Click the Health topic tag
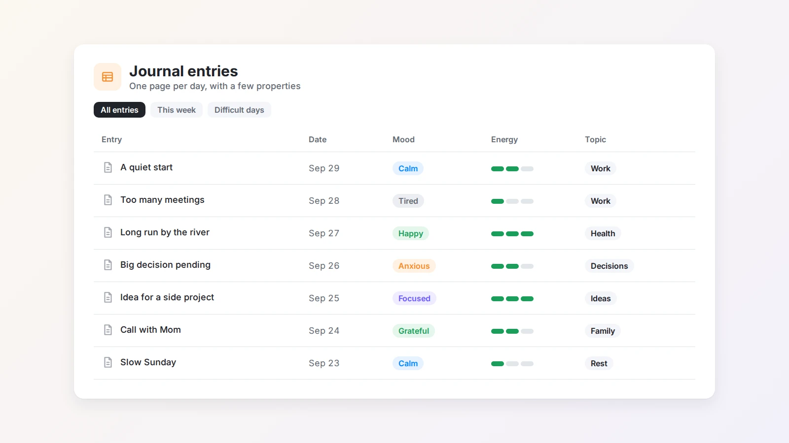Image resolution: width=789 pixels, height=443 pixels. pos(603,233)
